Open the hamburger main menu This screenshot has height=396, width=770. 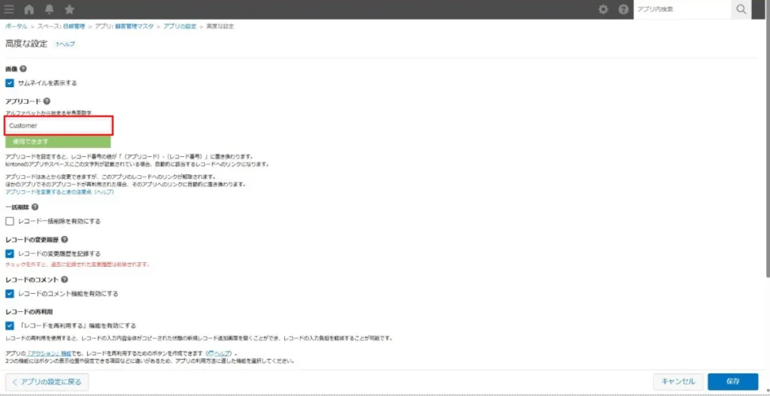pos(9,9)
